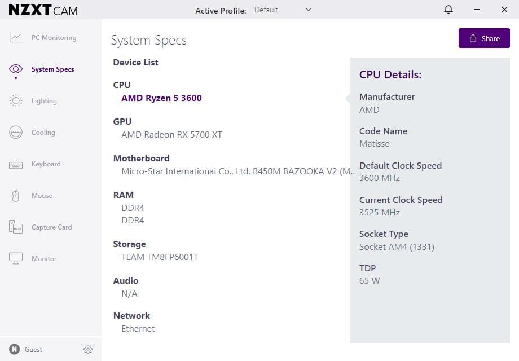Click the Capture Card icon

click(16, 227)
